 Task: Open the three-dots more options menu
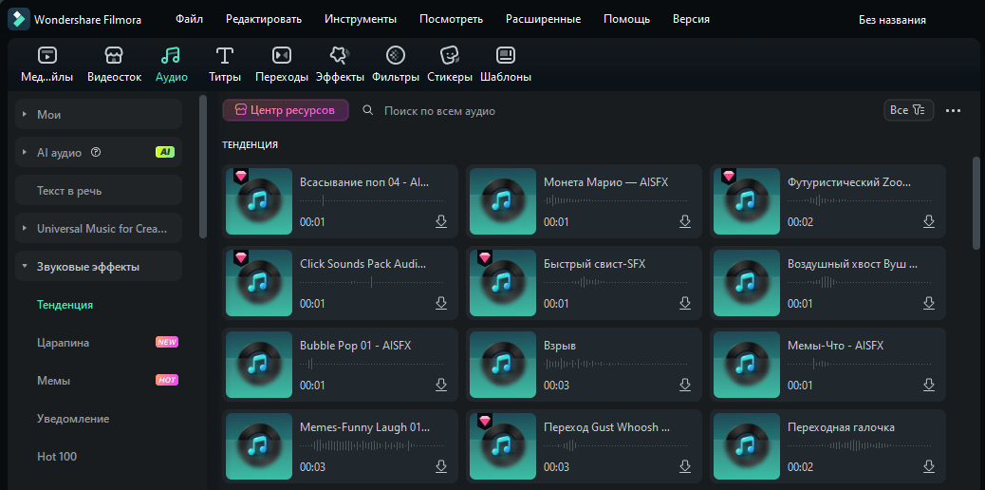click(x=953, y=111)
